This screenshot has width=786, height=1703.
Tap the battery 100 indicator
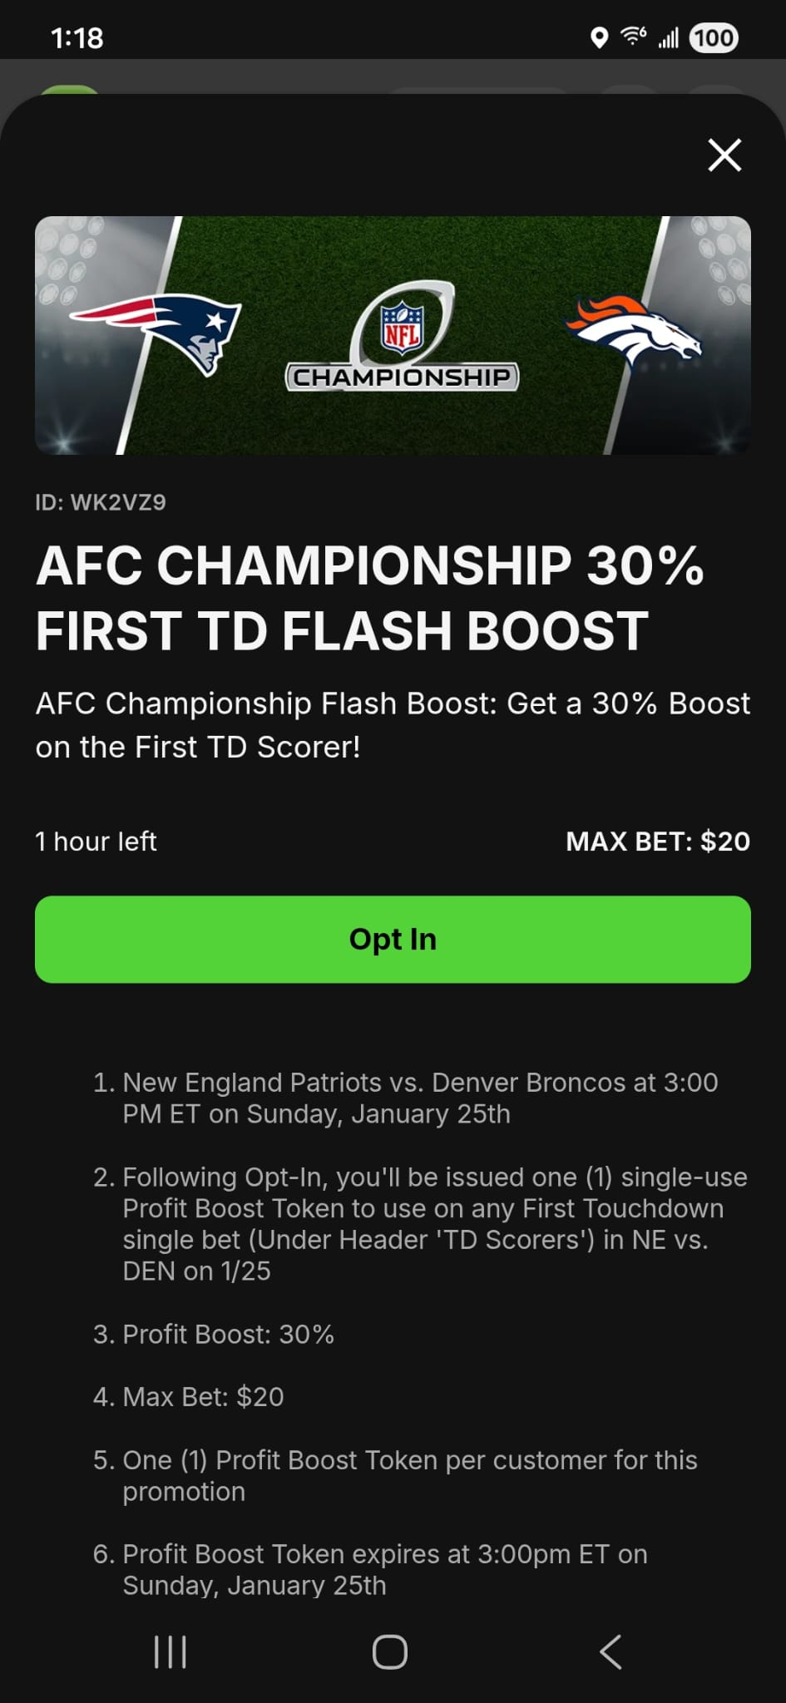714,37
